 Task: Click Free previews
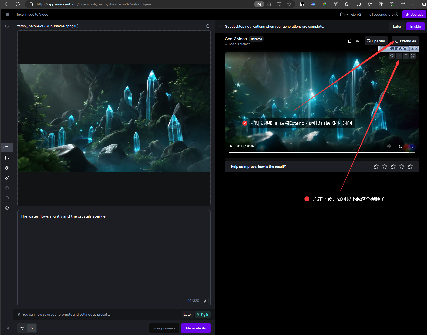pyautogui.click(x=164, y=328)
